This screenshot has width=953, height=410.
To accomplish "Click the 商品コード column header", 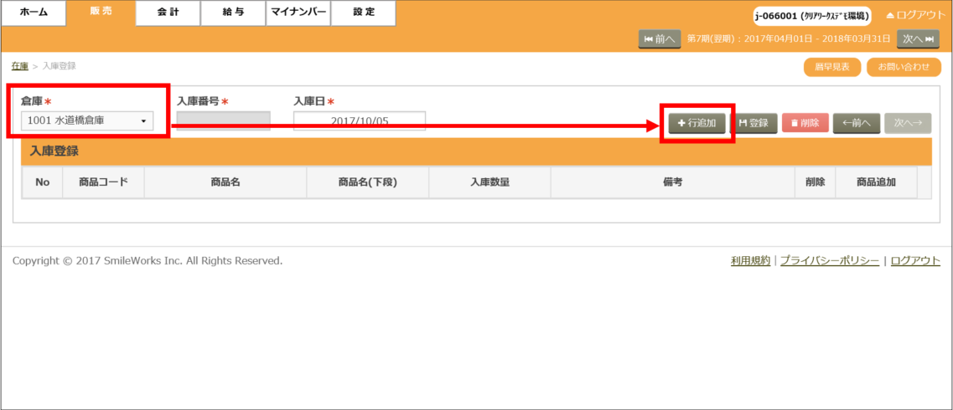I will (103, 182).
